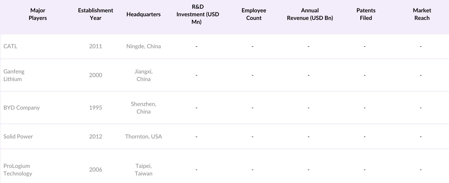Select the Annual Revenue (USD Bn) header
449x183 pixels.
pos(310,14)
